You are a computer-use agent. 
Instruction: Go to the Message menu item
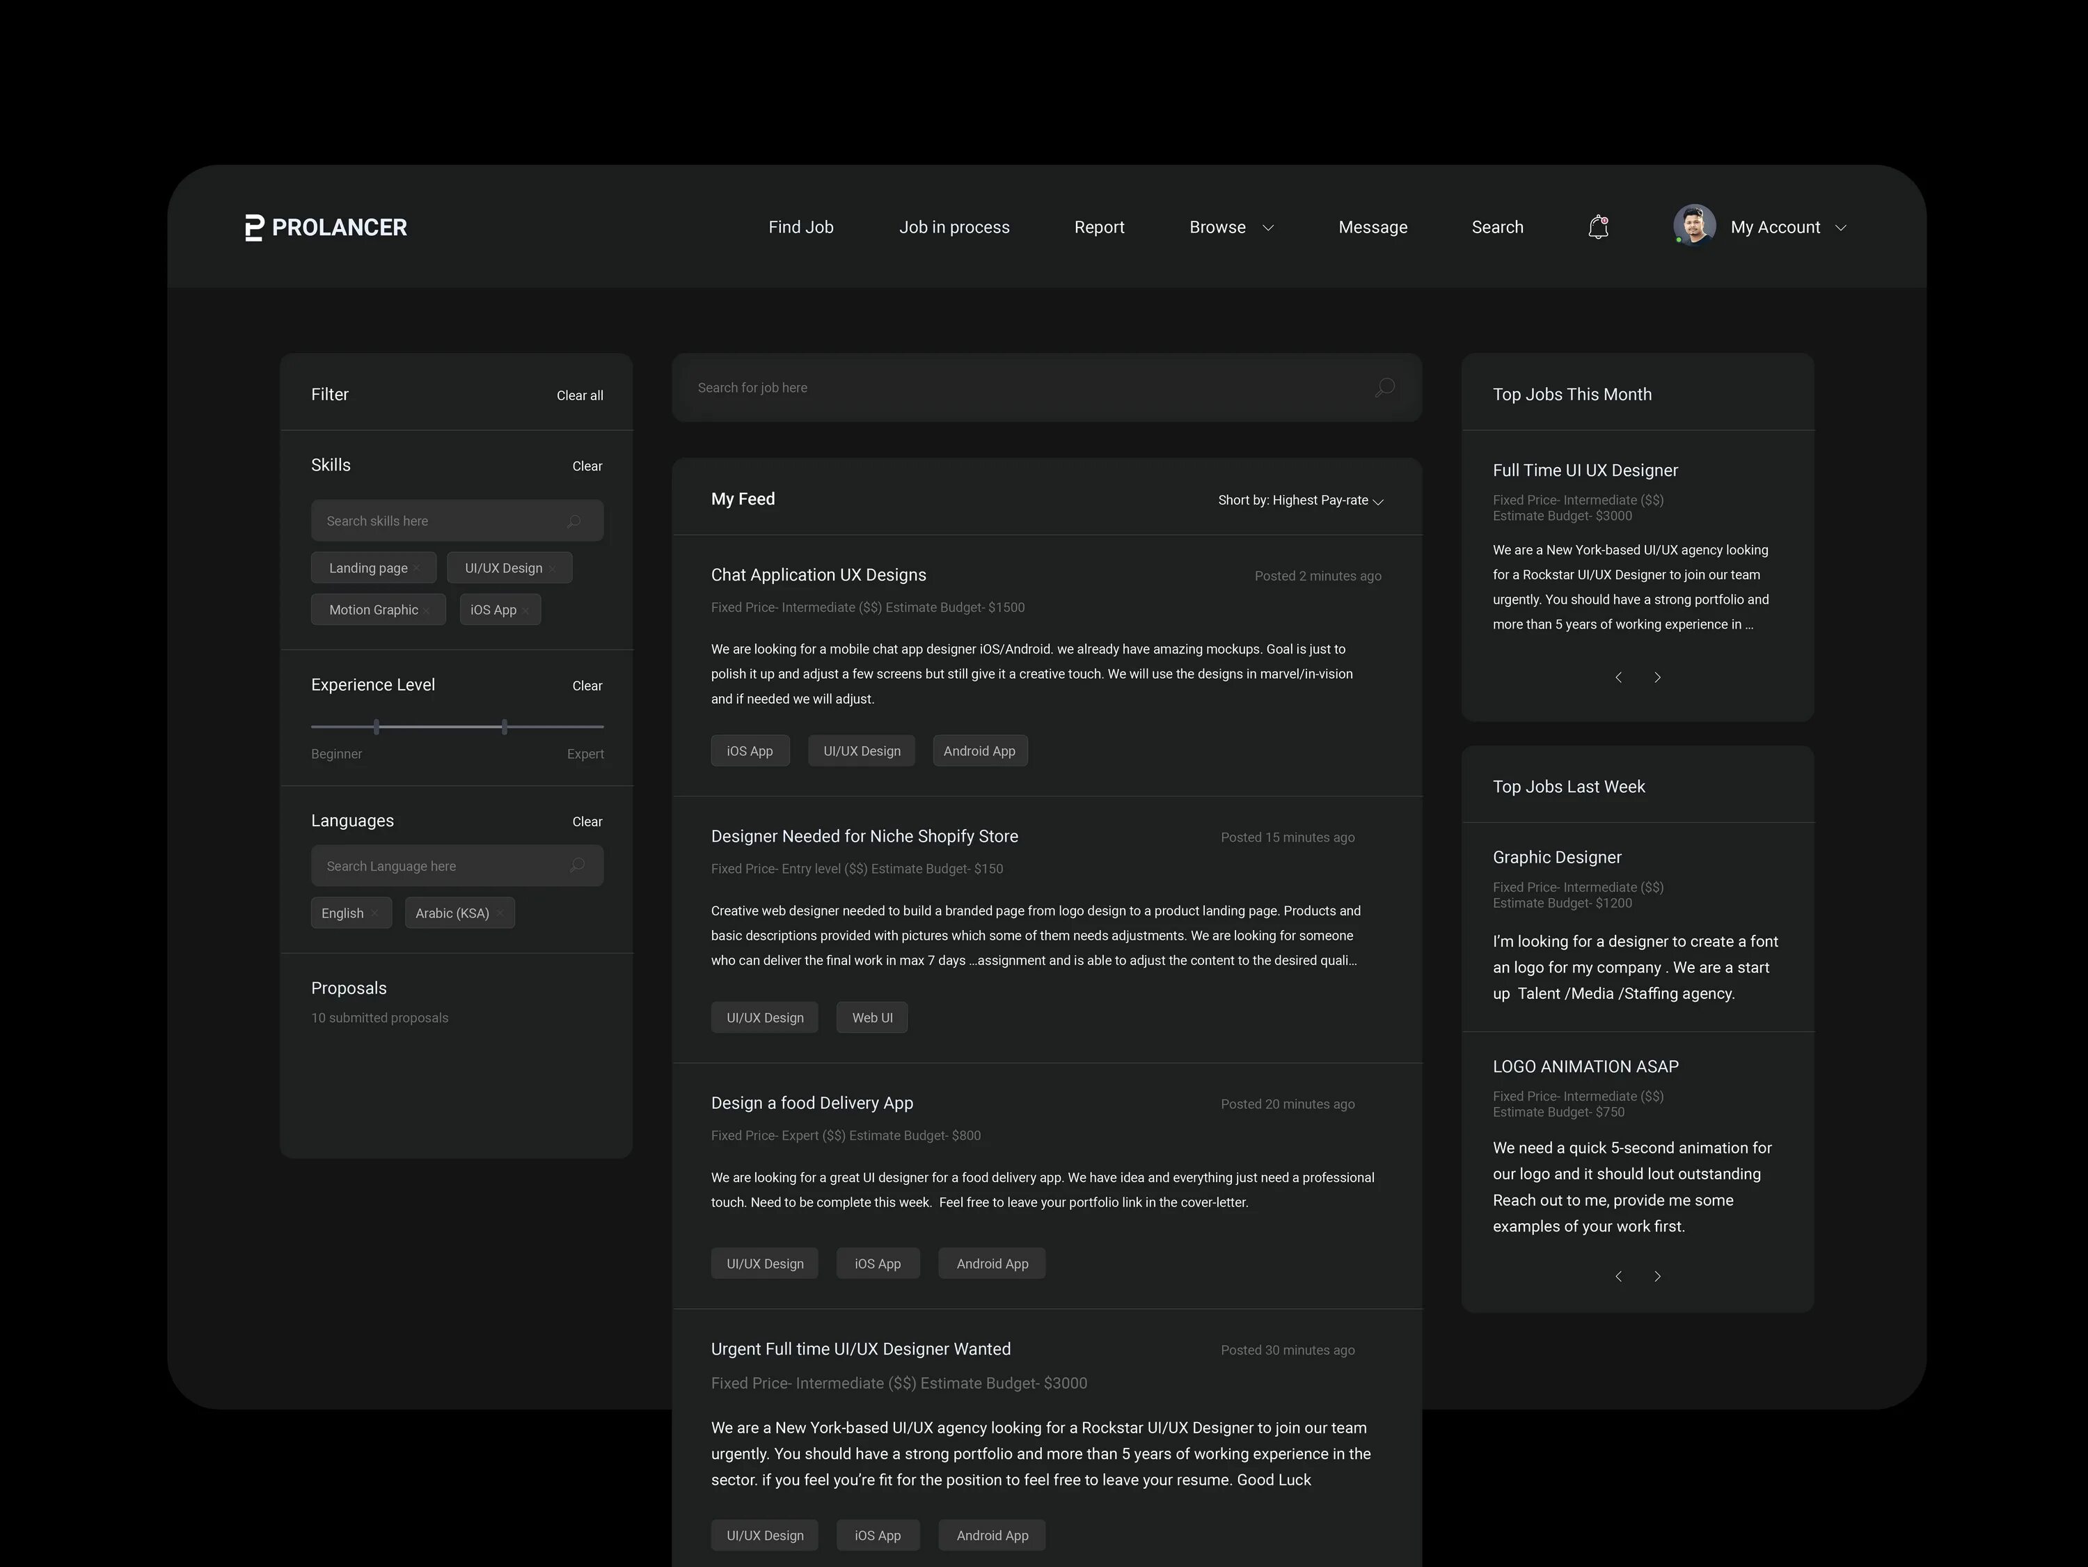point(1372,228)
